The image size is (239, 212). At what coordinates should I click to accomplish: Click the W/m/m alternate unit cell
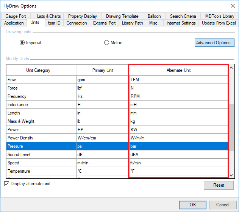pyautogui.click(x=178, y=138)
